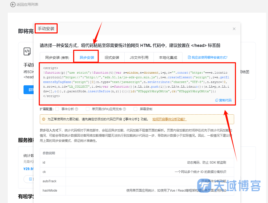This screenshot has height=203, width=268.
Task: Click the back arrow circle icon
Action: pyautogui.click(x=13, y=4)
